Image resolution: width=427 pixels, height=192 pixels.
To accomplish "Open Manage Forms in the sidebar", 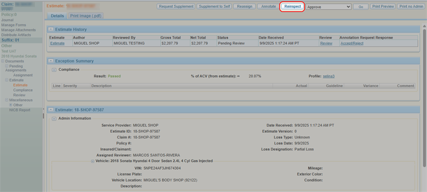I will [14, 25].
